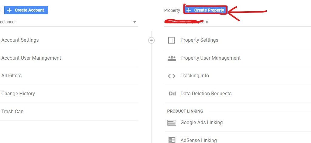Click the plus icon in Create Property
Screen dimensions: 311x143
[189, 10]
